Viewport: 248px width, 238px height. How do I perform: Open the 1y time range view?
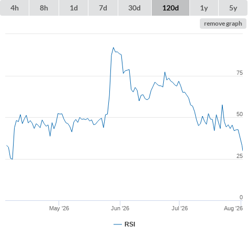coord(204,8)
